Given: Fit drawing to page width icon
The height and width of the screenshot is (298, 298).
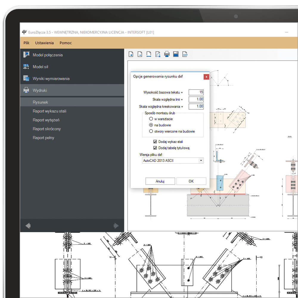Looking at the screenshot, I should [x=149, y=54].
